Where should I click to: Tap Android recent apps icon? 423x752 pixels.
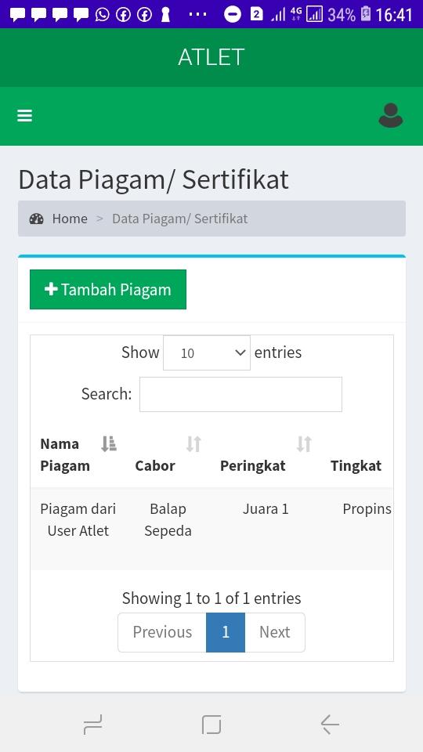[x=92, y=724]
